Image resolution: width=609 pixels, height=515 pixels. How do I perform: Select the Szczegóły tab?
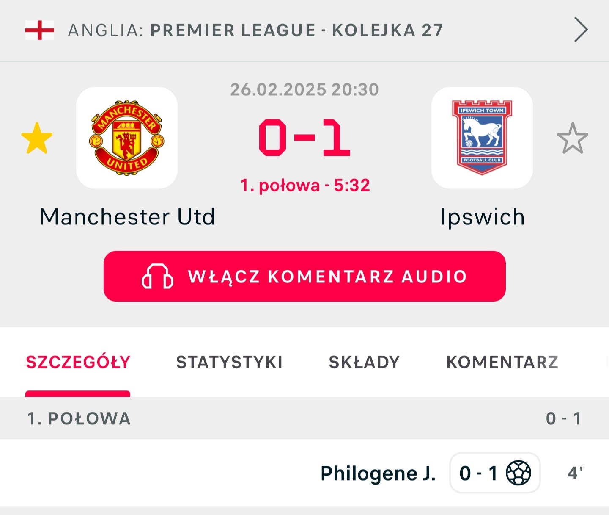78,363
